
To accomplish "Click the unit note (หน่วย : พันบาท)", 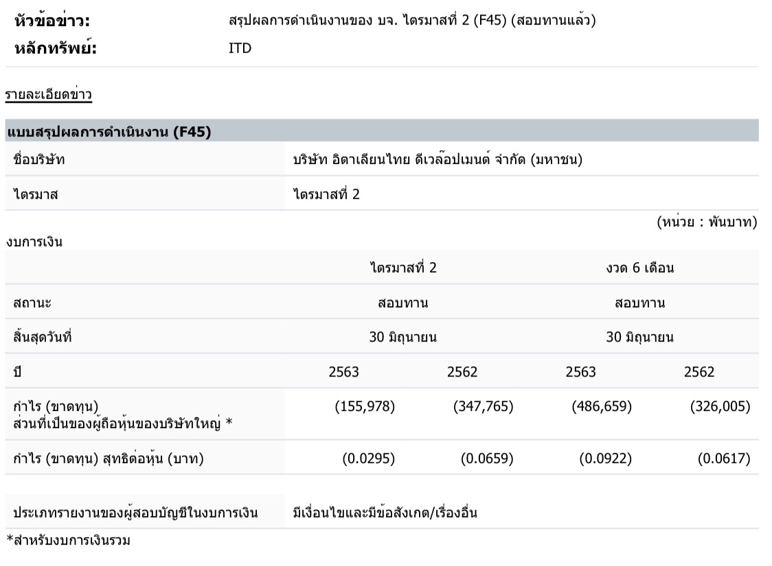I will 707,222.
